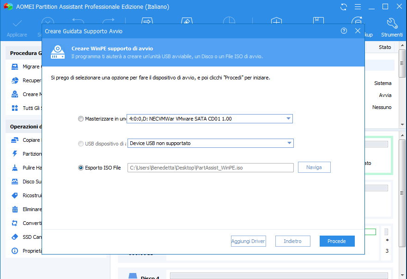Click the Eliminare trash bin icon
Image resolution: width=407 pixels, height=279 pixels.
point(15,209)
